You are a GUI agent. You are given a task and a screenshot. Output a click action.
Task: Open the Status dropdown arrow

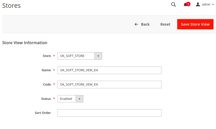[x=80, y=99]
